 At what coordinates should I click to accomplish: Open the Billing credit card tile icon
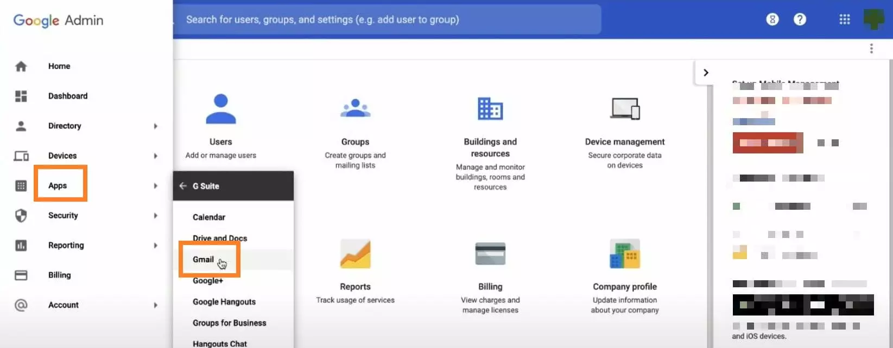[490, 254]
